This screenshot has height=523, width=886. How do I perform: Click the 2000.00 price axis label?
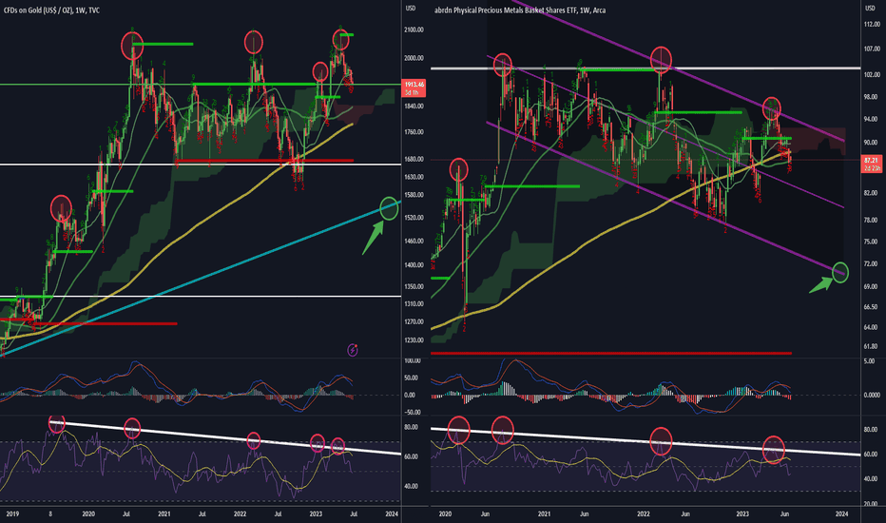[414, 58]
